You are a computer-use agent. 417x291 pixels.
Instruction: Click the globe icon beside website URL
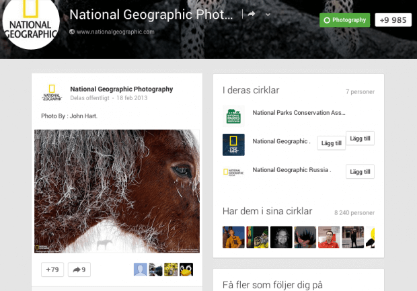coord(72,32)
